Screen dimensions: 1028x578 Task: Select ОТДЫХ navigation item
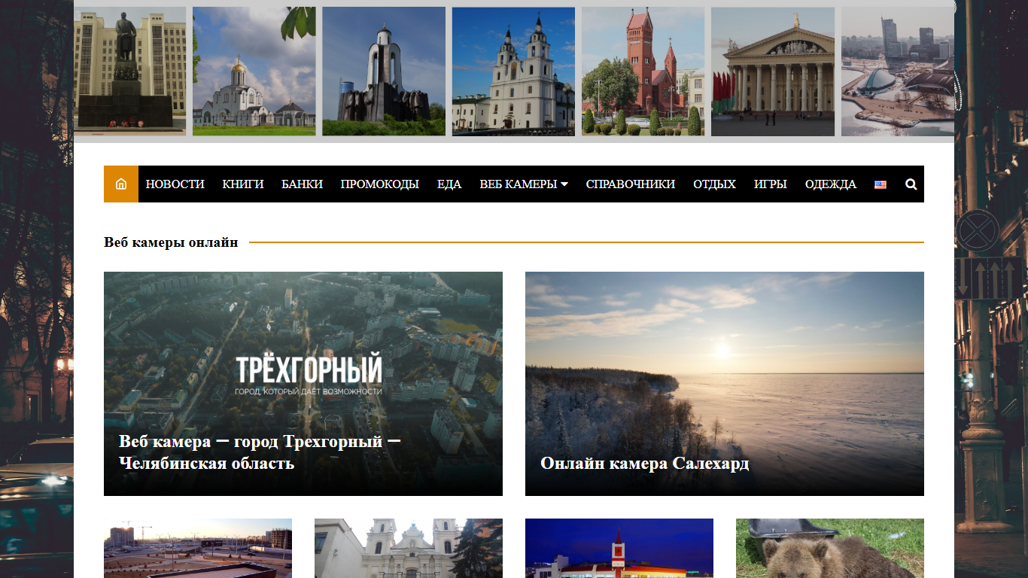(x=715, y=184)
